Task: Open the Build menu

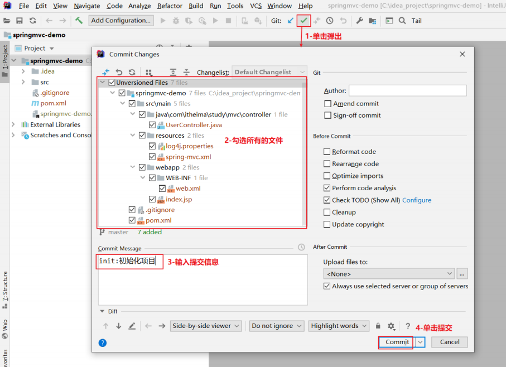Action: (x=196, y=6)
